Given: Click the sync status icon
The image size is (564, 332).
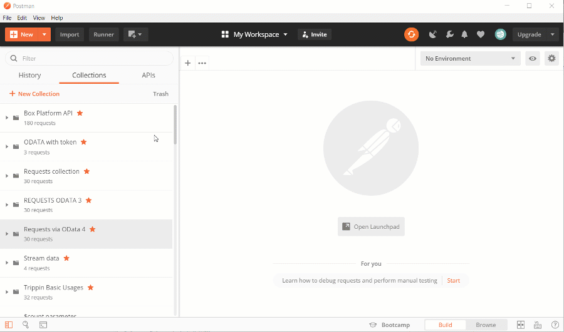Looking at the screenshot, I should pyautogui.click(x=411, y=34).
